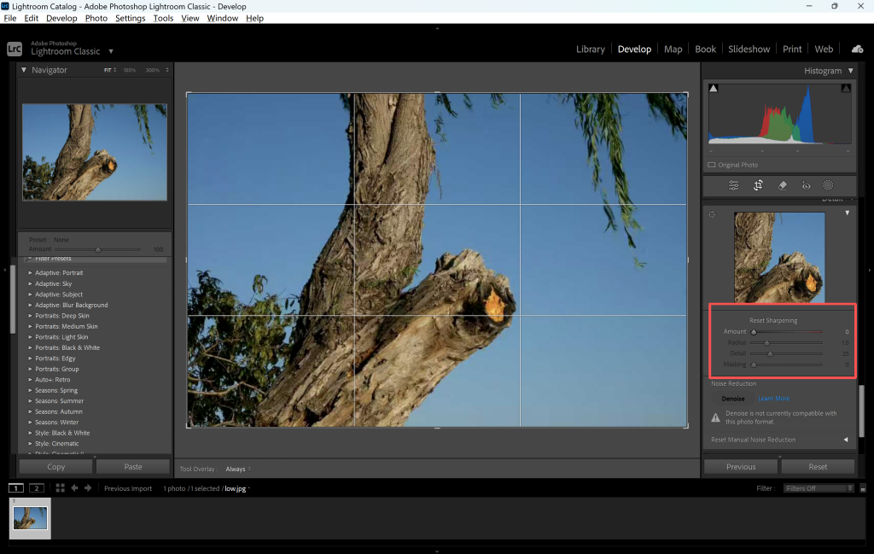This screenshot has height=554, width=874.
Task: Click the Reset button
Action: tap(818, 467)
